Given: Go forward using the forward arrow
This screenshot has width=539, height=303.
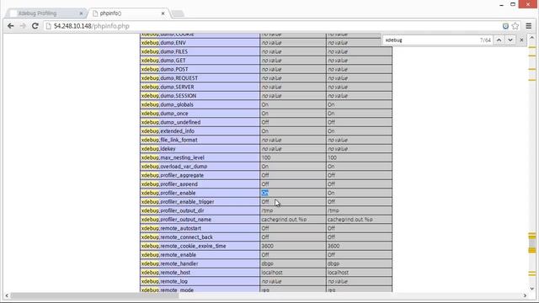Looking at the screenshot, I should coord(23,26).
